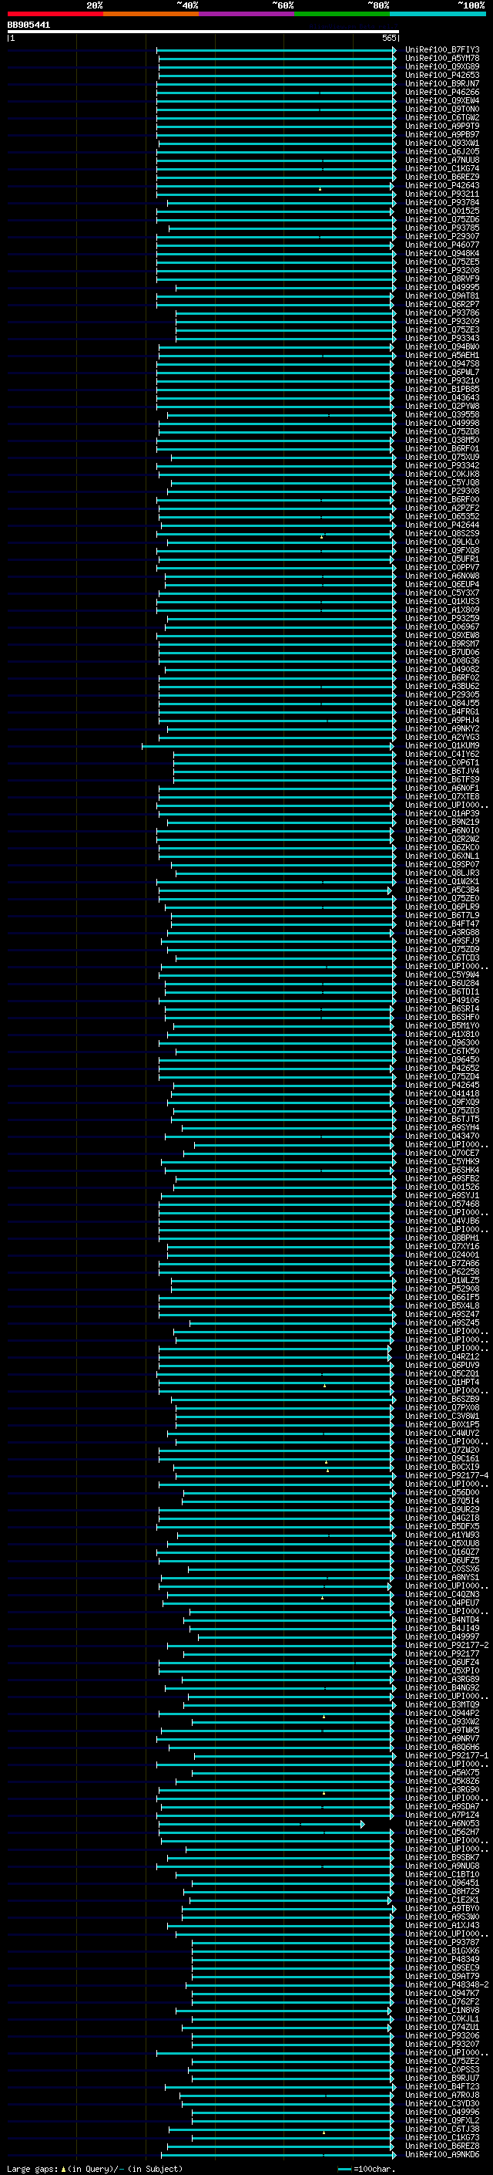Screen dimensions: 493x2175
Task: Click the query end position 565
Action: click(389, 38)
